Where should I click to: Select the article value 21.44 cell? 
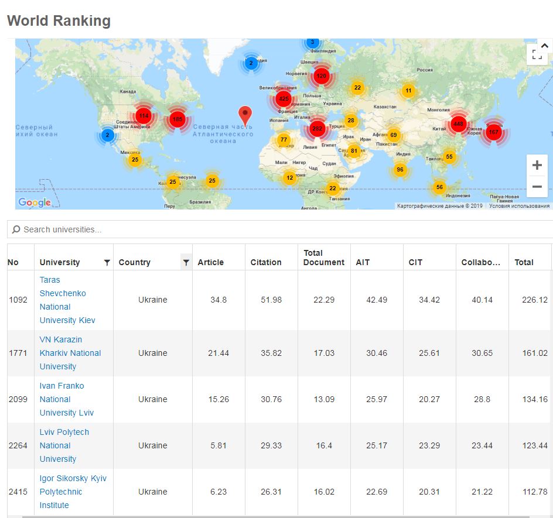(x=219, y=353)
